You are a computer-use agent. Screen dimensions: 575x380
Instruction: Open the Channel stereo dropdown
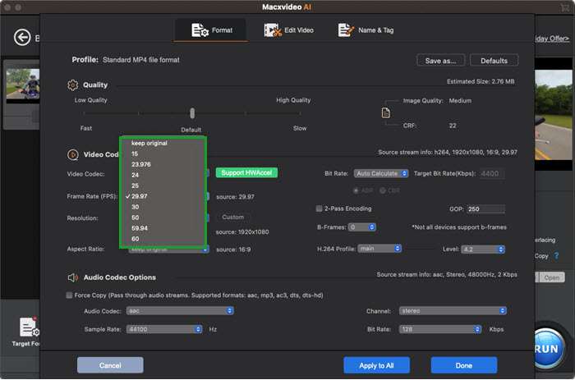point(453,311)
